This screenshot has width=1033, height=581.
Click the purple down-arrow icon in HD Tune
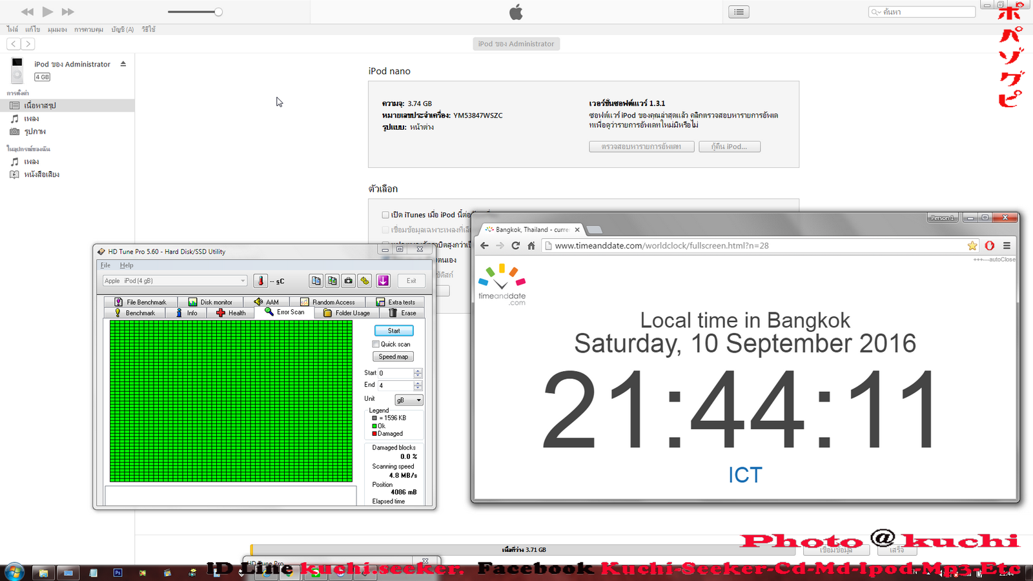click(384, 281)
